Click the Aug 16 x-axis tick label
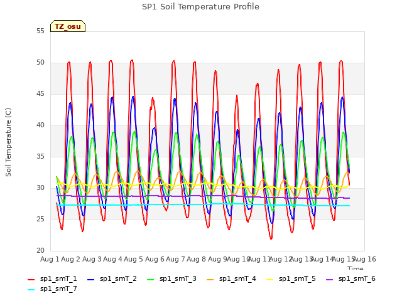The width and height of the screenshot is (402, 301). tap(364, 259)
